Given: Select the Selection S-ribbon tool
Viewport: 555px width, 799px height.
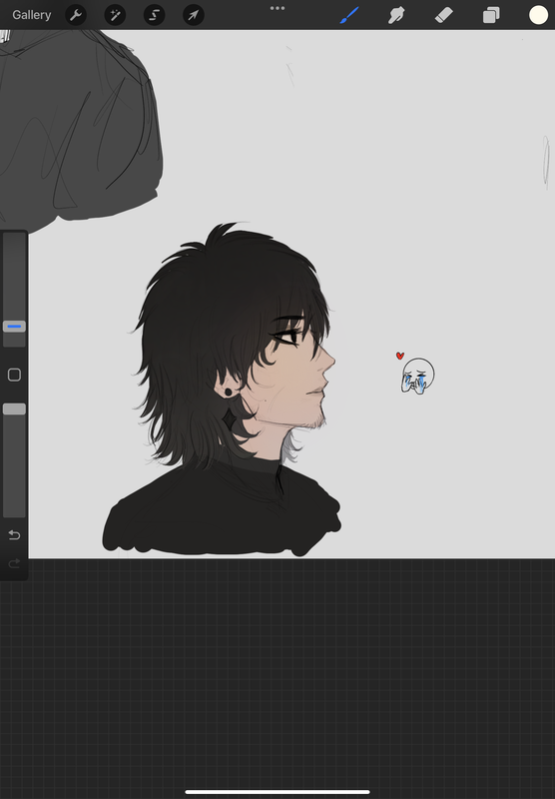Looking at the screenshot, I should pos(154,15).
